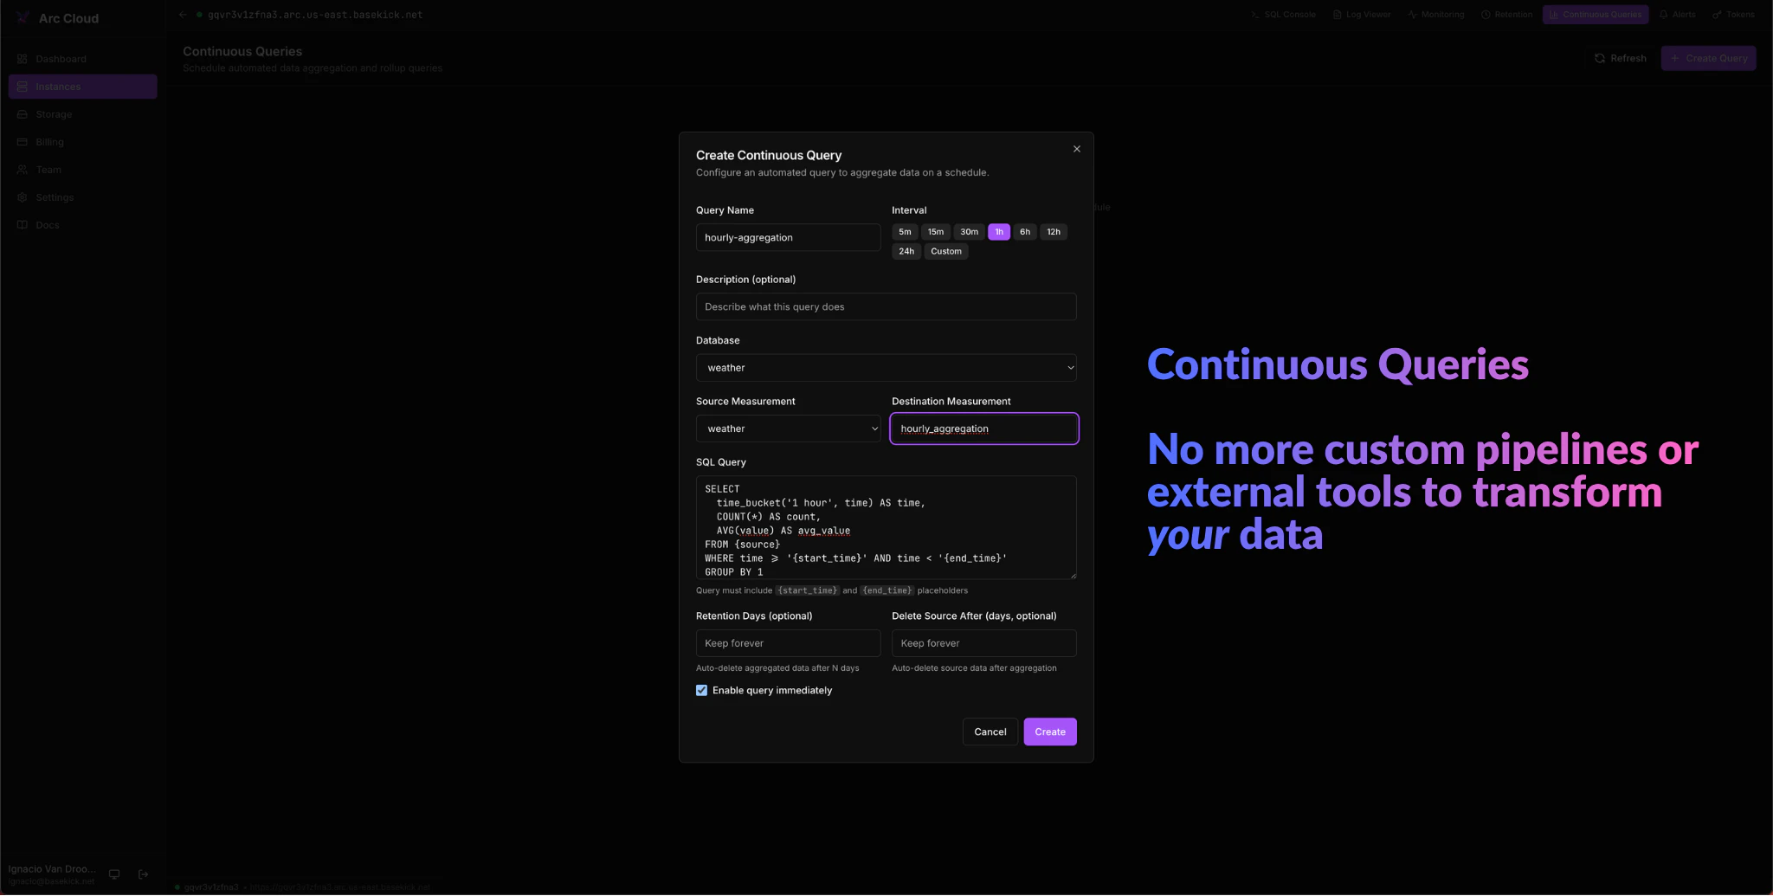
Task: Click the Query Name input field
Action: pos(788,237)
